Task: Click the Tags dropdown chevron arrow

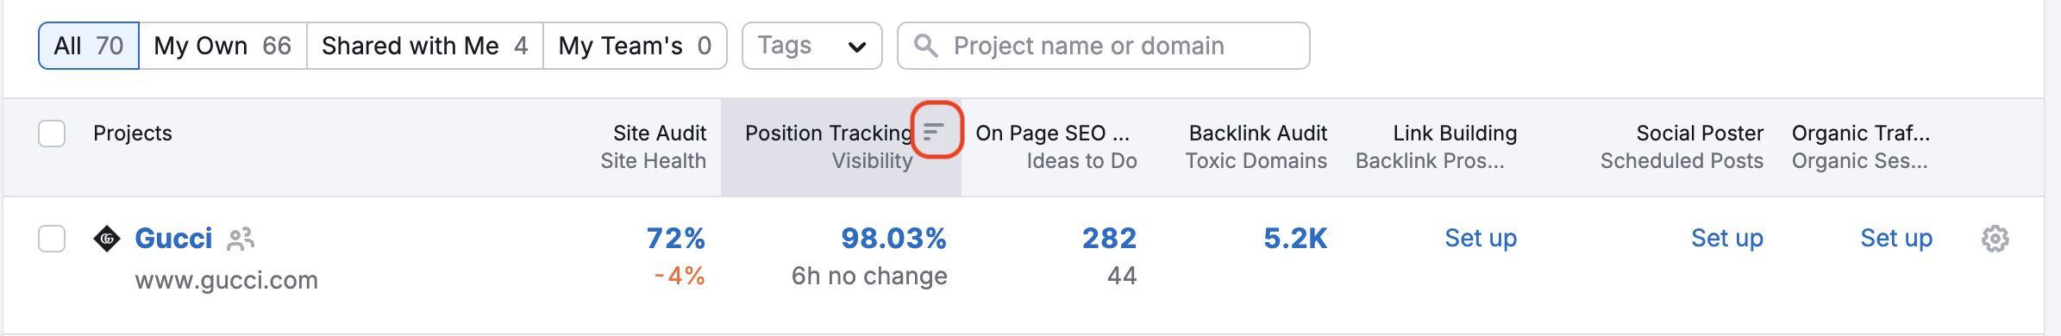Action: click(x=856, y=47)
